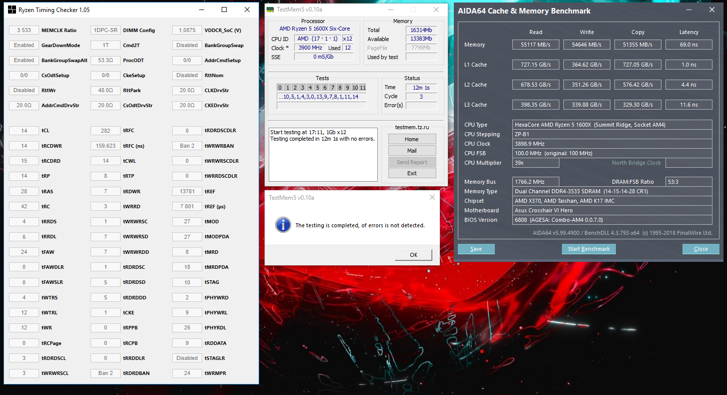727x395 pixels.
Task: Click the Memory Type DDR4-3533 field
Action: tap(612, 191)
